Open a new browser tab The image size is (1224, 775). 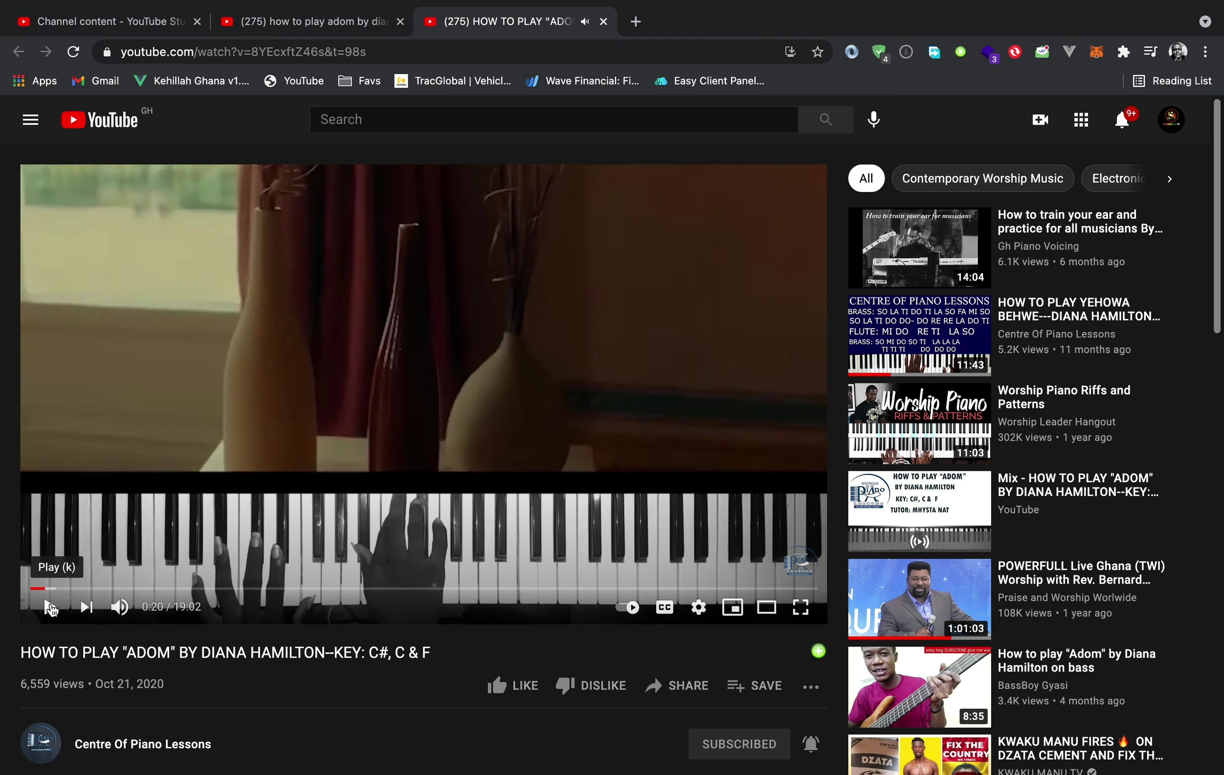[x=635, y=21]
